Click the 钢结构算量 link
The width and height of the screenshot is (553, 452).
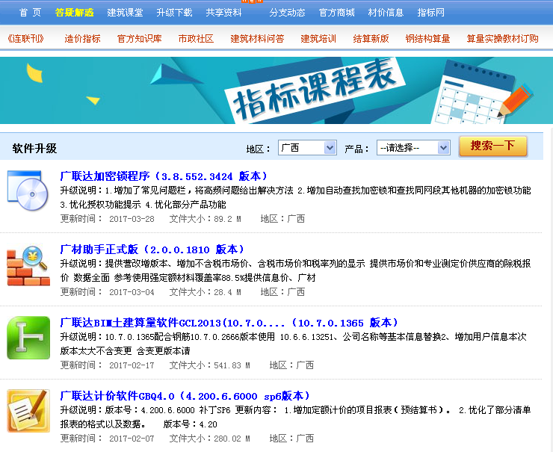pos(427,38)
